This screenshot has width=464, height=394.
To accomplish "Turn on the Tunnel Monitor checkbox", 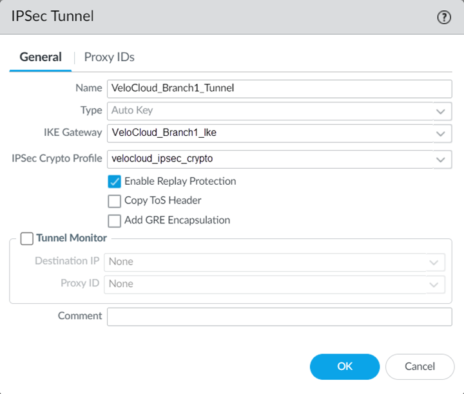I will 27,239.
